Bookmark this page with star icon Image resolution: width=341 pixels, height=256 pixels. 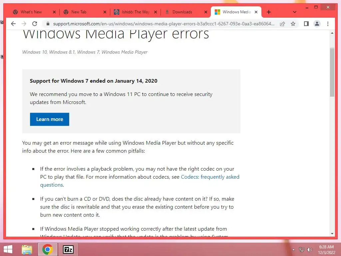click(293, 24)
